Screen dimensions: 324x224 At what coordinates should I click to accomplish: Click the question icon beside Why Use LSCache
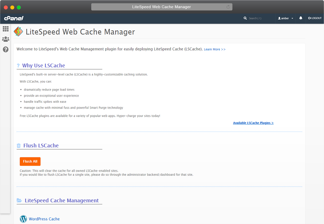coord(18,66)
